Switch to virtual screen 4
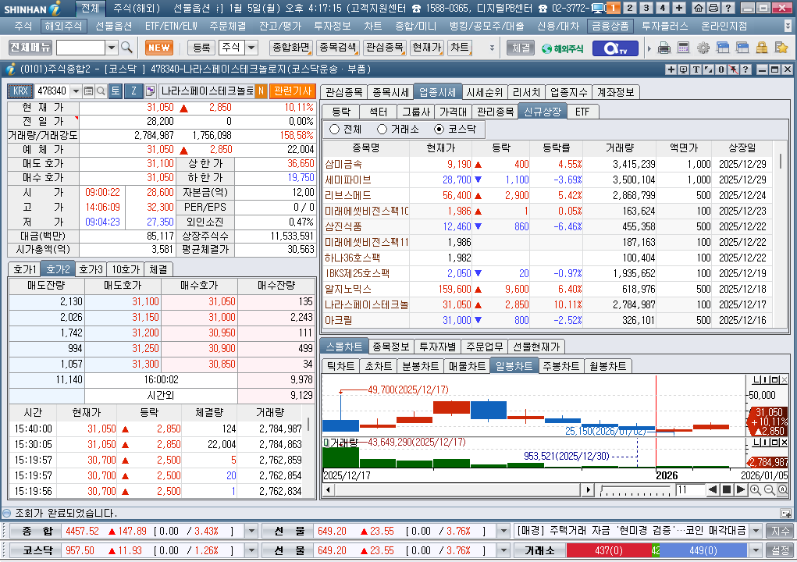Image resolution: width=797 pixels, height=562 pixels. pos(662,8)
